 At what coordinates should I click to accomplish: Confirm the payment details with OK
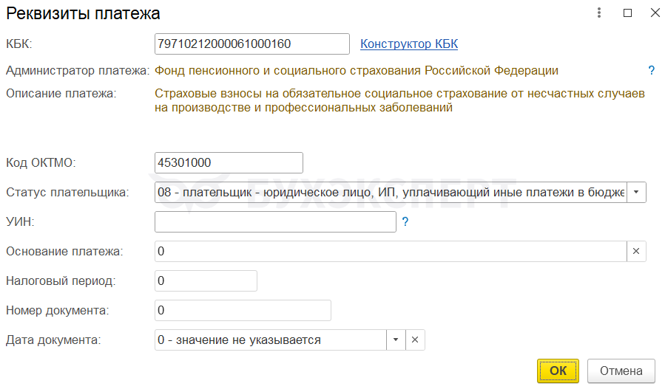[558, 371]
